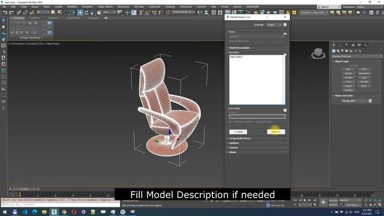The height and width of the screenshot is (216, 384).
Task: Click the Teapot primitive button
Action: (x=349, y=86)
